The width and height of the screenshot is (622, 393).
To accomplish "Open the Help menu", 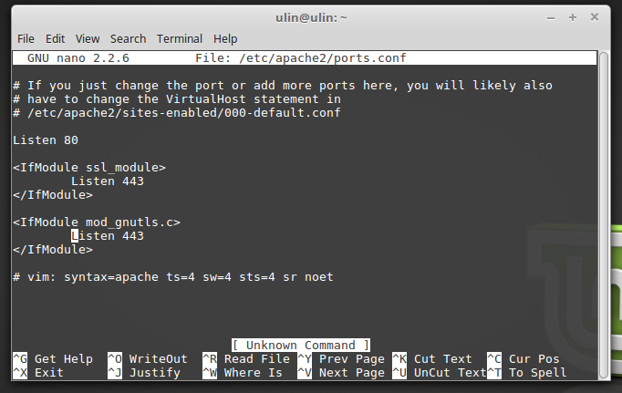I will point(225,39).
